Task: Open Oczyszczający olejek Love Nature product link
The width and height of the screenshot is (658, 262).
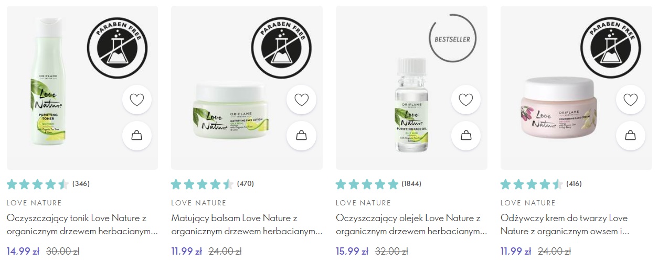Action: coord(412,224)
